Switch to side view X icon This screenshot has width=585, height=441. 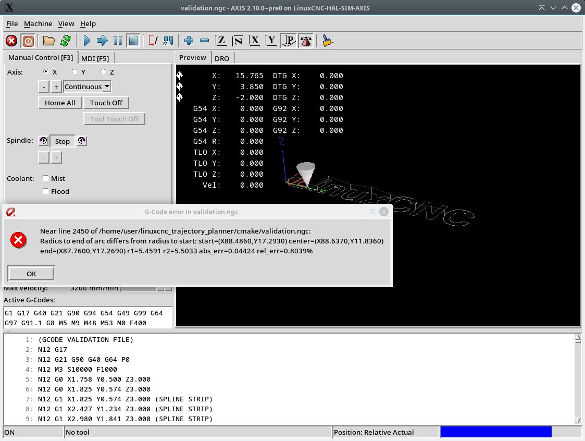click(254, 41)
